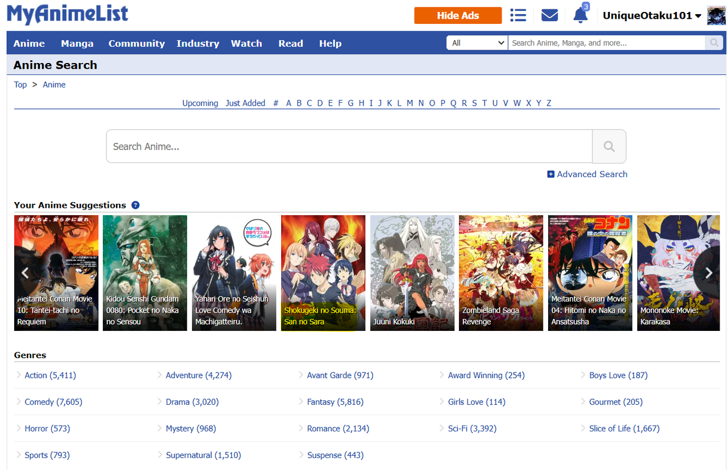Open Meitantei Conan Movie 10 thumbnail

tap(56, 273)
